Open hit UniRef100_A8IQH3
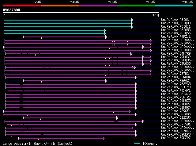This screenshot has width=196, height=146. (x=176, y=23)
